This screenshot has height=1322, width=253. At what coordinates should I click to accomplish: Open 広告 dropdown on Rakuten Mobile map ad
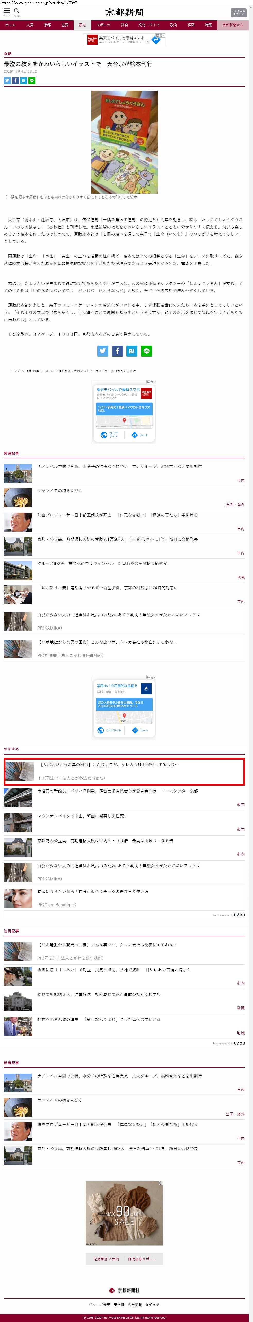click(151, 382)
